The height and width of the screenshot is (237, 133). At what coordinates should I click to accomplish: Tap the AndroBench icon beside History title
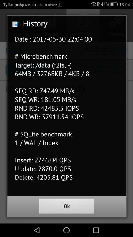[x=16, y=24]
